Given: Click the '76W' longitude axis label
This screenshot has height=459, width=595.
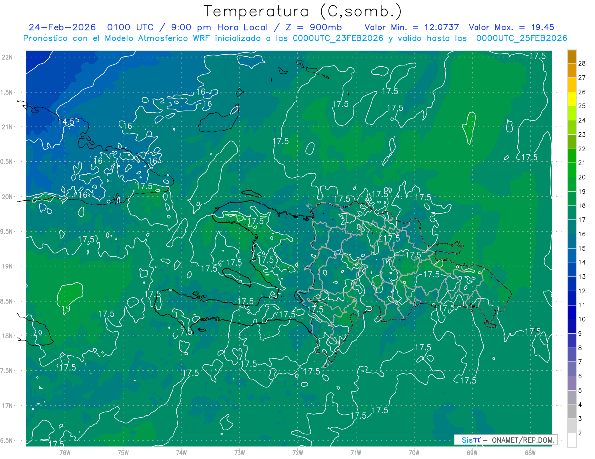Looking at the screenshot, I should (x=65, y=453).
